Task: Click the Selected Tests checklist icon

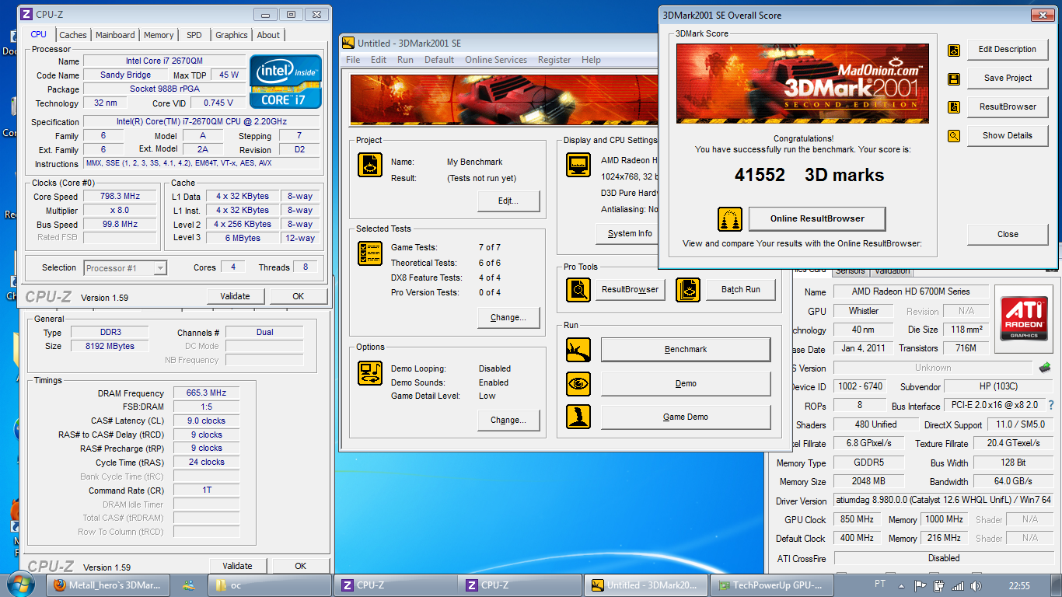Action: click(370, 253)
